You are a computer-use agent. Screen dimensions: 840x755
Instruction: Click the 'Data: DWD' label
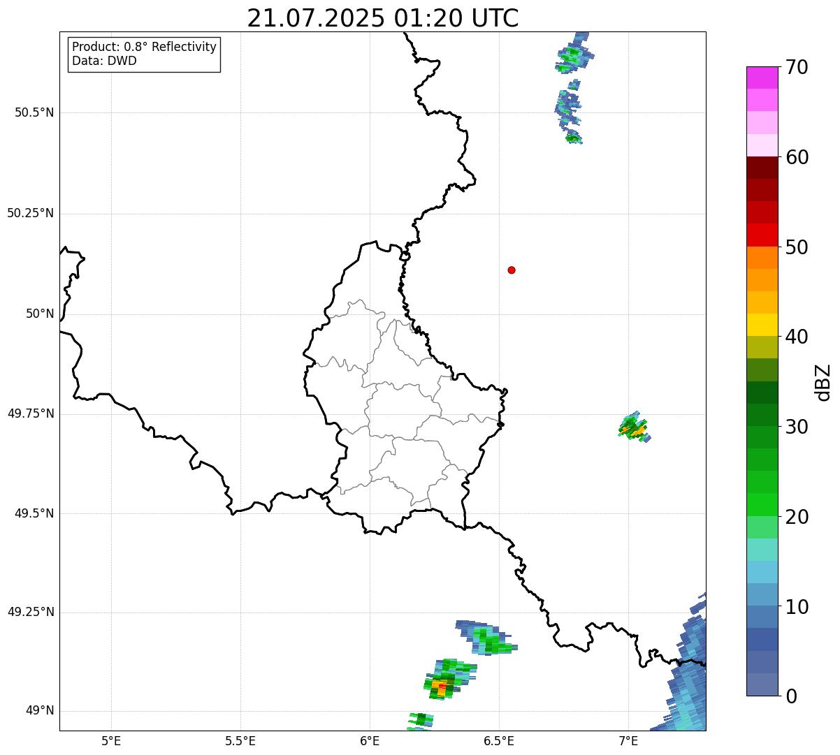click(104, 61)
